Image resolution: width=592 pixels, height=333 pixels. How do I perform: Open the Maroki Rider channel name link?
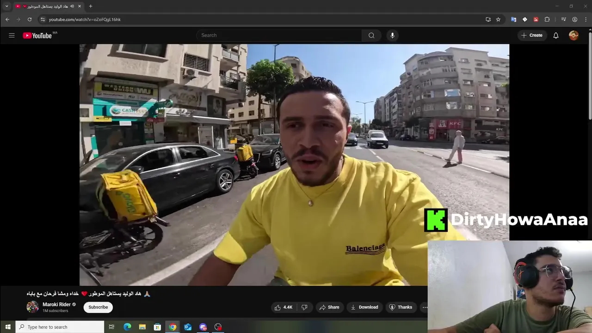[x=56, y=304]
